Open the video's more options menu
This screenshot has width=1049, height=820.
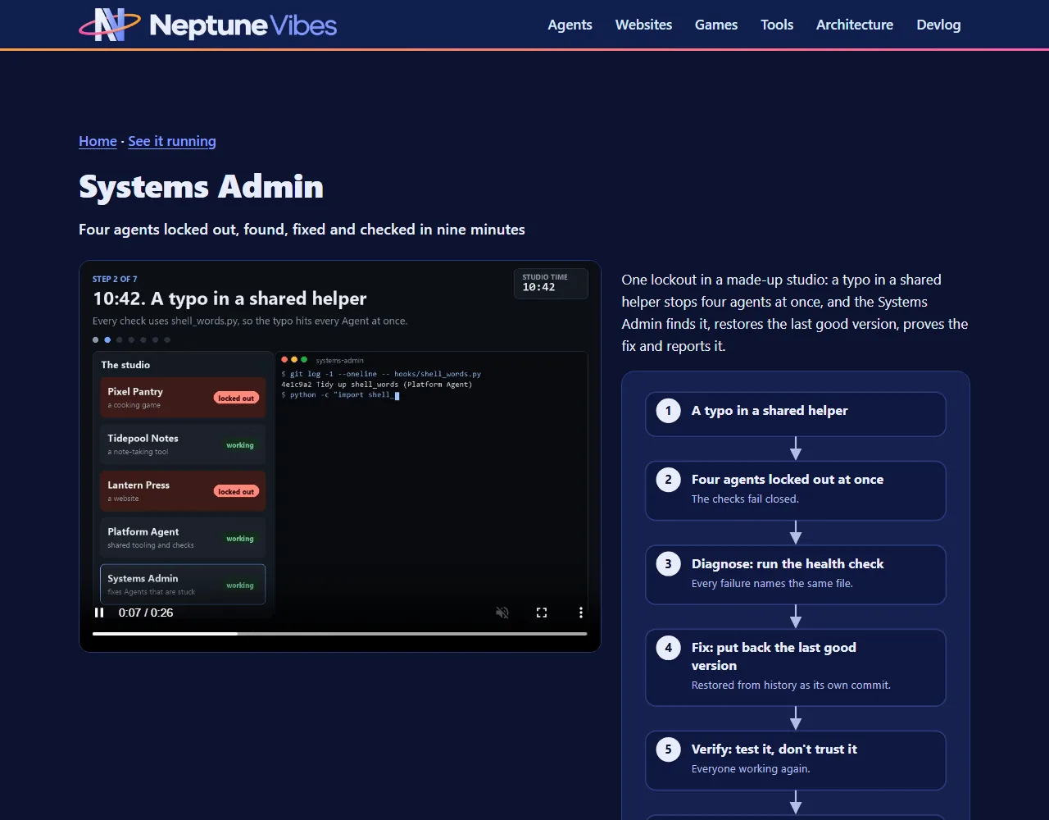(581, 613)
